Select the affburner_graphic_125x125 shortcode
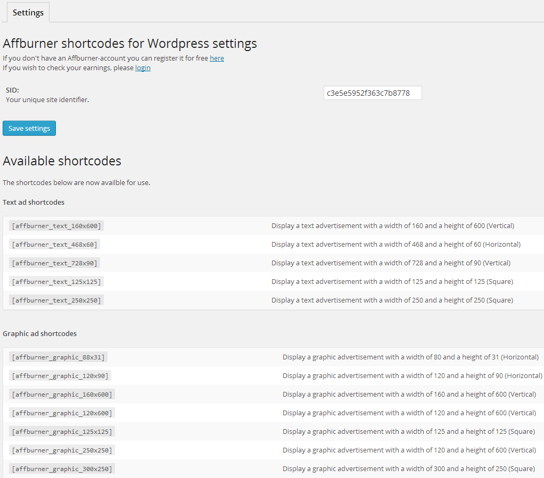The width and height of the screenshot is (544, 478). coord(62,432)
